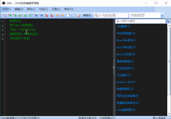Select 文件操作(7) category
Viewport: 171px width, 119px height.
click(x=124, y=75)
